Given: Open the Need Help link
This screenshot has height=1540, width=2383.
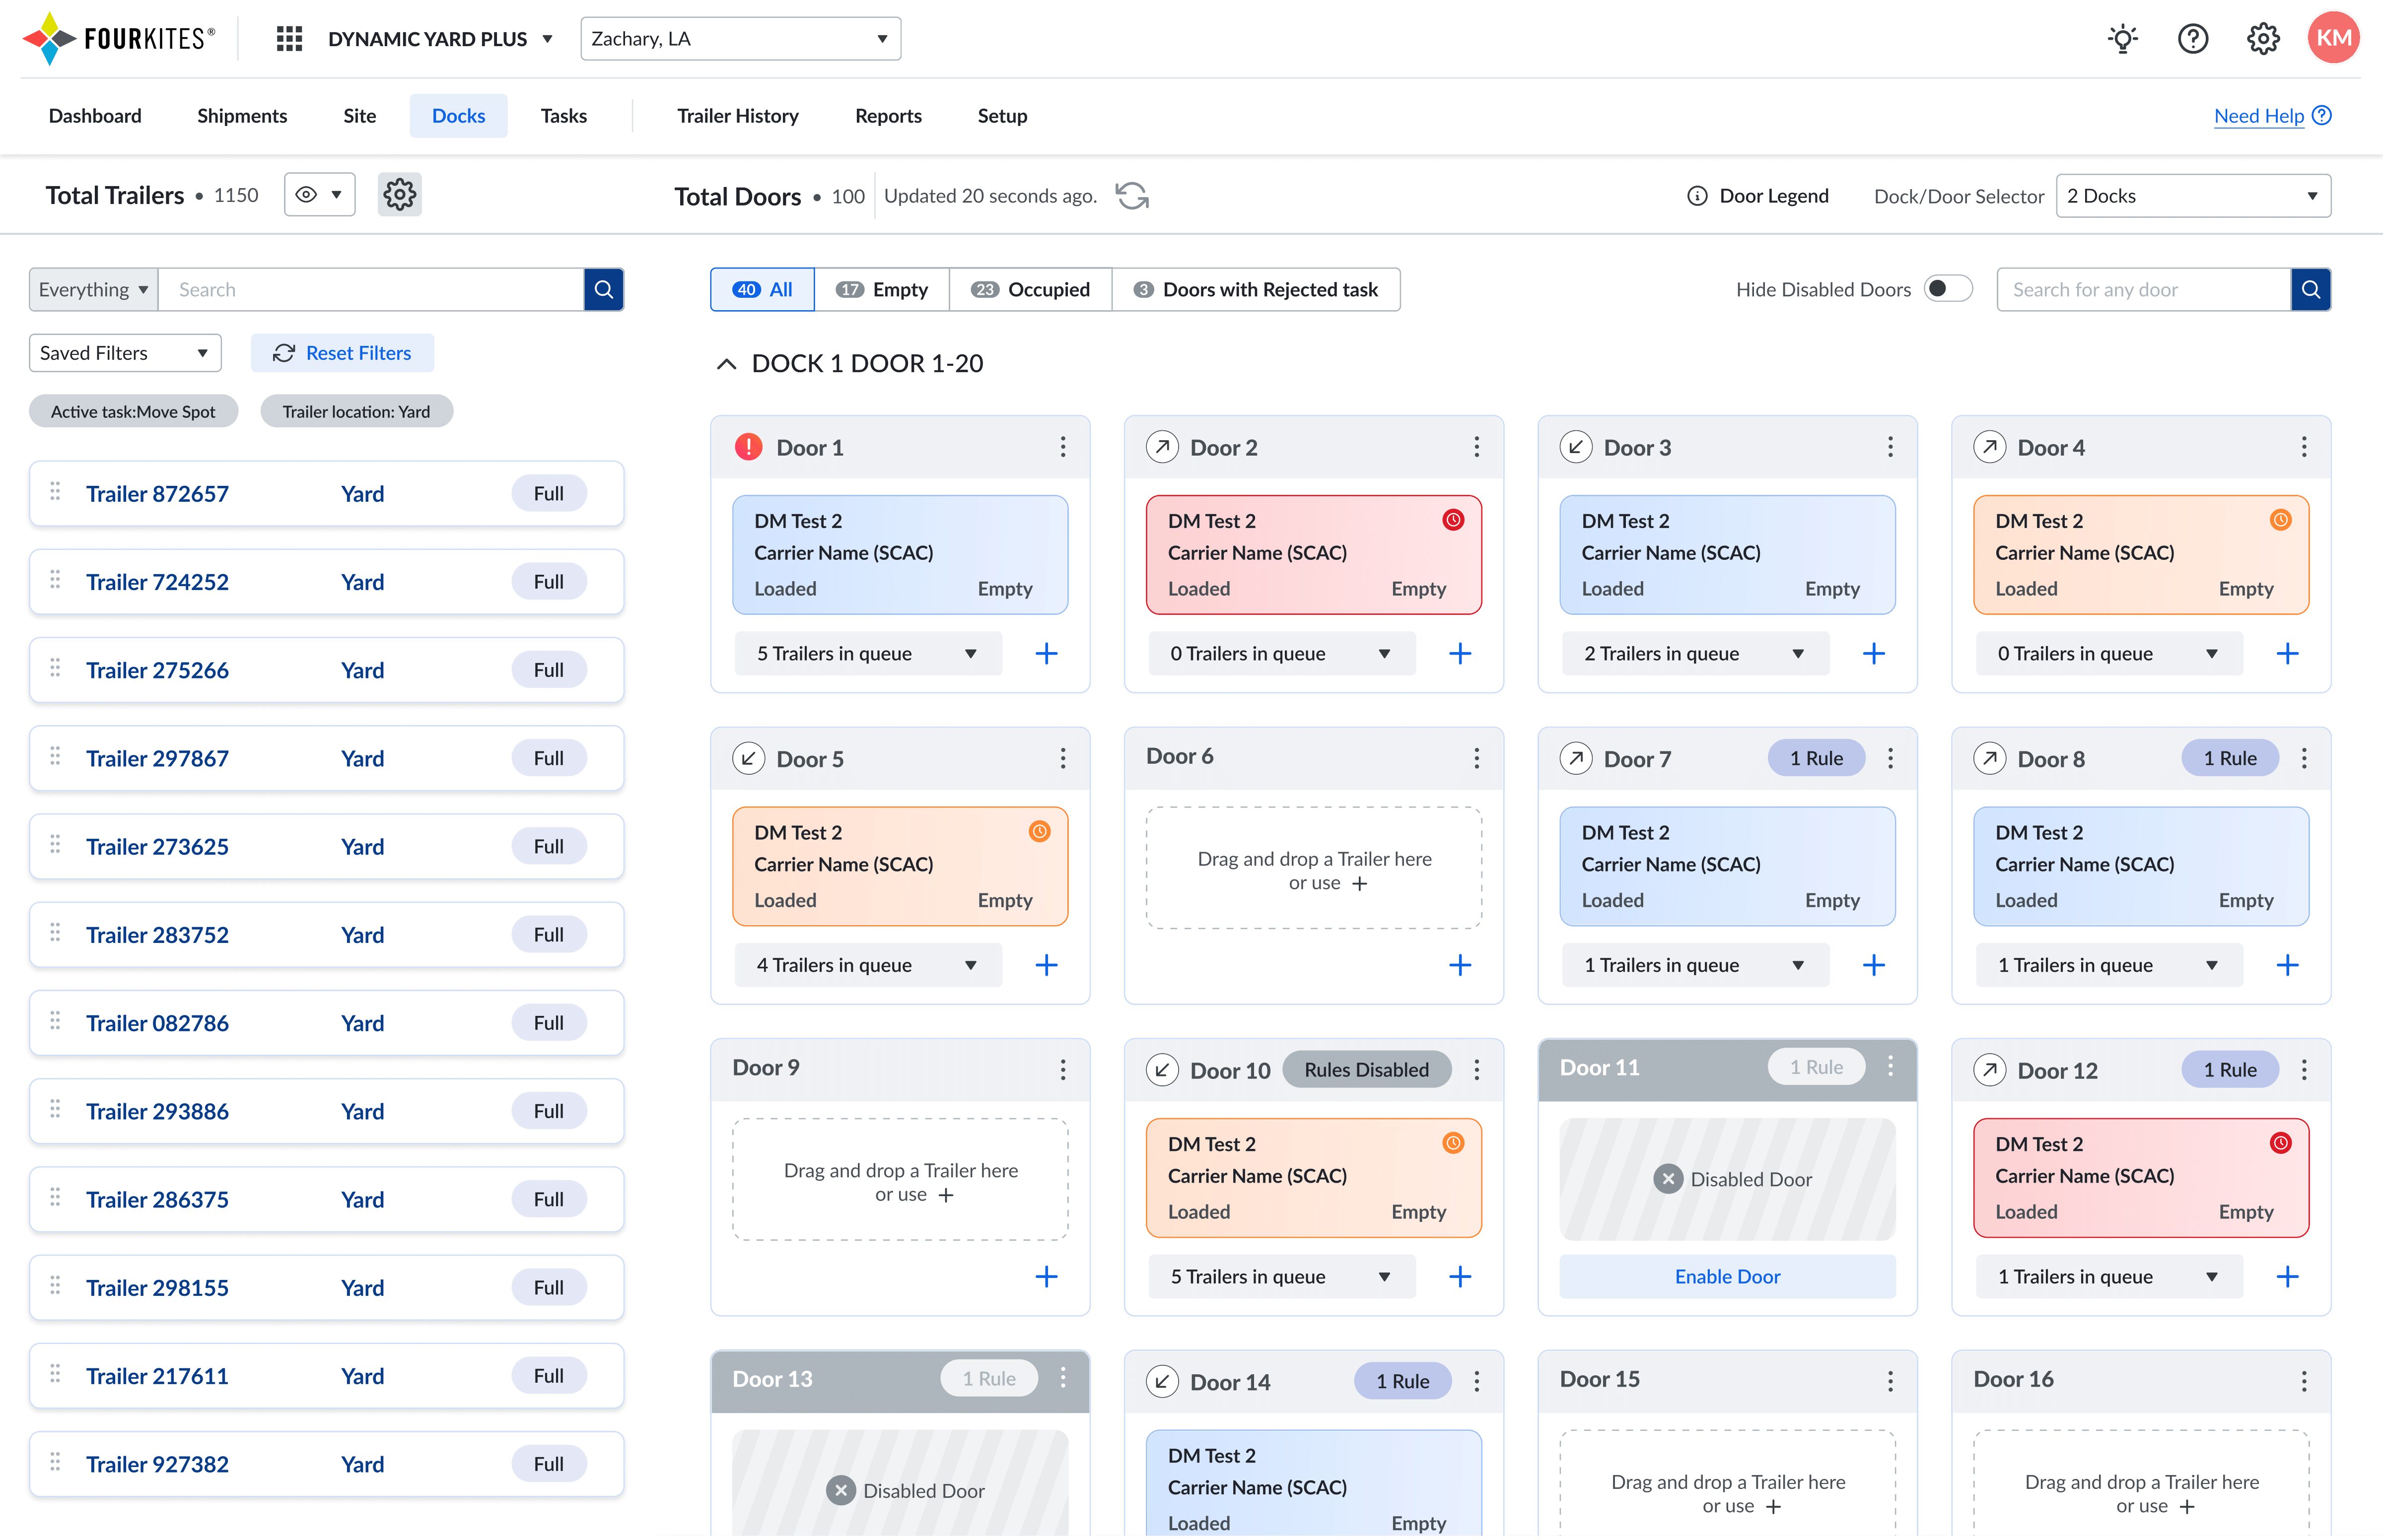Looking at the screenshot, I should click(x=2272, y=116).
